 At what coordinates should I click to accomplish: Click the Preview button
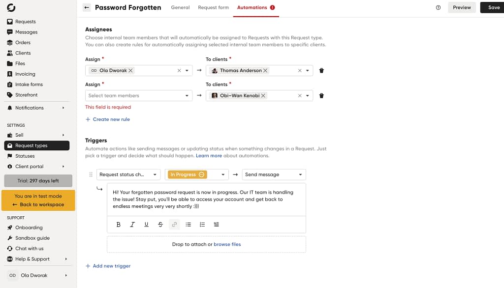click(x=462, y=7)
